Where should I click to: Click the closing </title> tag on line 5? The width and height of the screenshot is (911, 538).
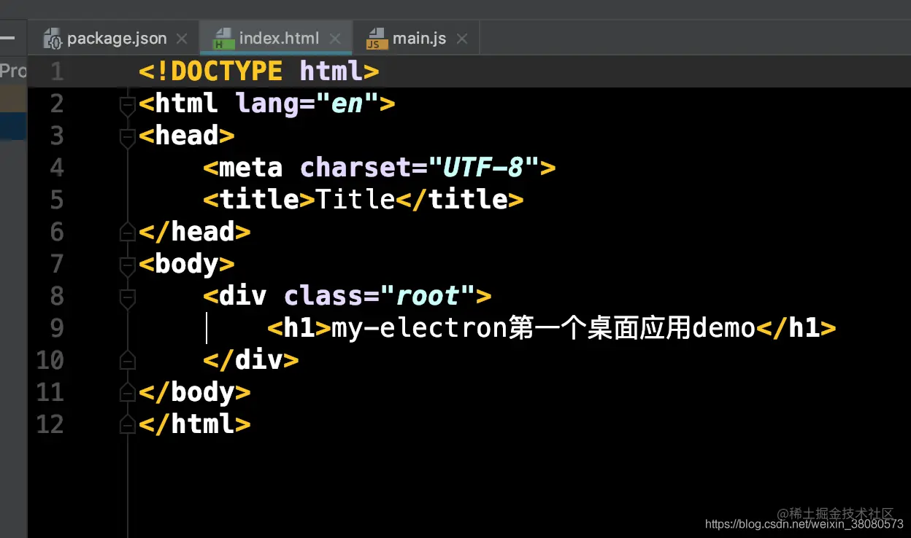click(460, 199)
